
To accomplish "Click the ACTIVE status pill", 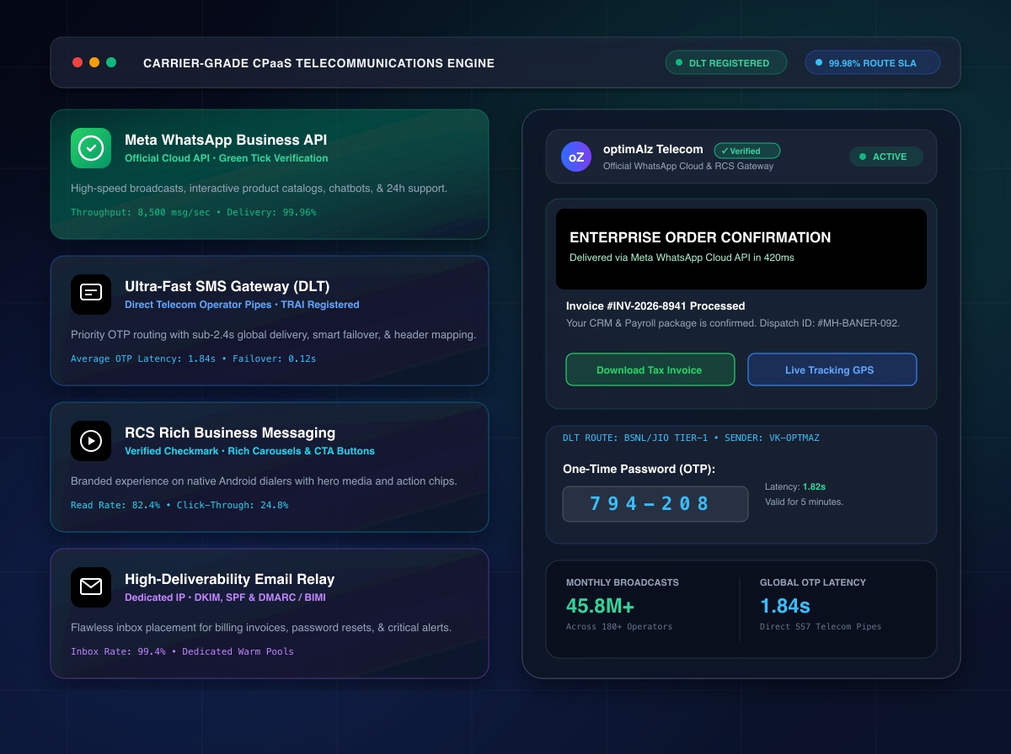I will [885, 157].
